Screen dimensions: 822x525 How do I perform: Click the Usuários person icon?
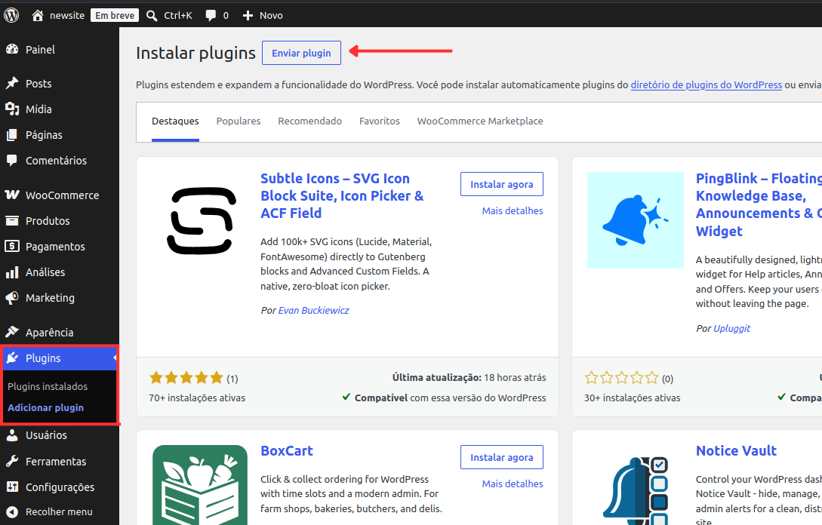[x=12, y=435]
